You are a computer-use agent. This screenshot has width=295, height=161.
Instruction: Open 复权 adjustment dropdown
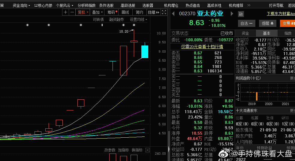coord(83,12)
